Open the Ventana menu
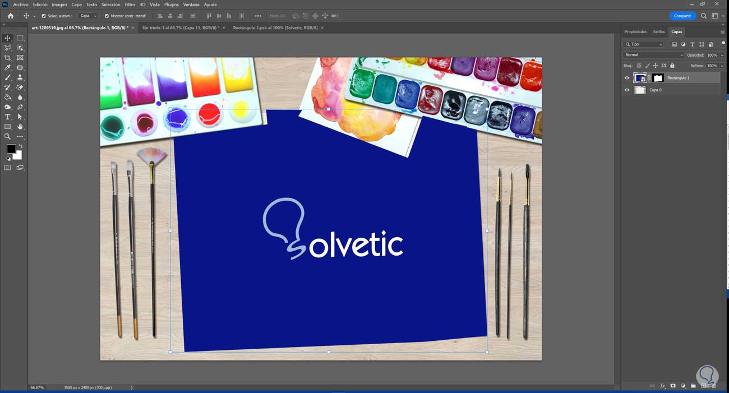Screen dimensions: 729x393 tap(191, 4)
